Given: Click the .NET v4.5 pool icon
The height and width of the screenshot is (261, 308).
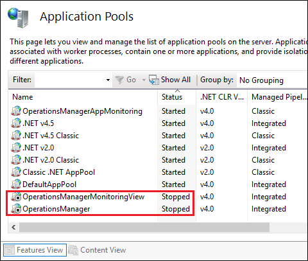Looking at the screenshot, I should pyautogui.click(x=16, y=123).
